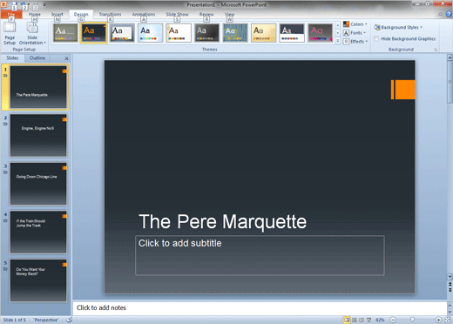Open the theme Effects dropdown
This screenshot has width=453, height=324.
pos(355,42)
